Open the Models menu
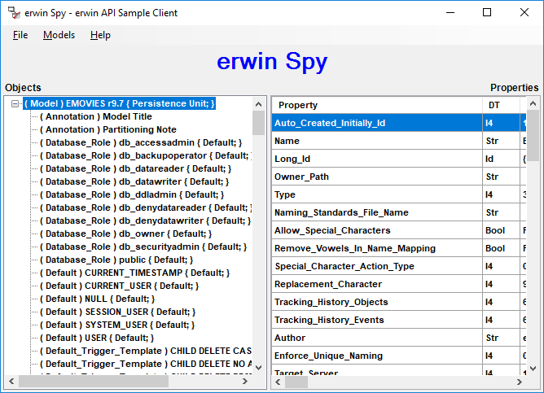Screen dimensions: 544x393 (x=59, y=35)
